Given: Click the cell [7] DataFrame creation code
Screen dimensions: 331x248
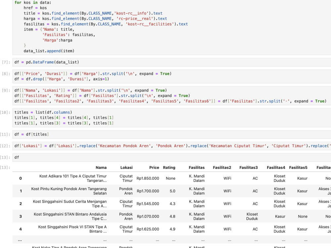Looking at the screenshot, I should 171,62.
